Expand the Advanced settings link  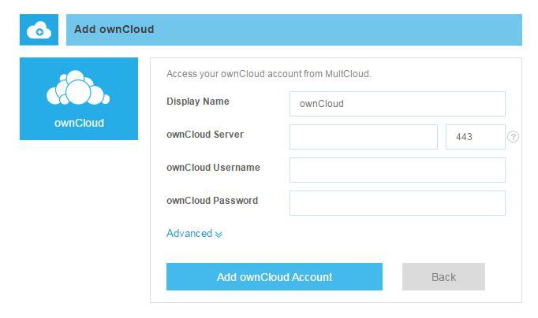(x=189, y=234)
